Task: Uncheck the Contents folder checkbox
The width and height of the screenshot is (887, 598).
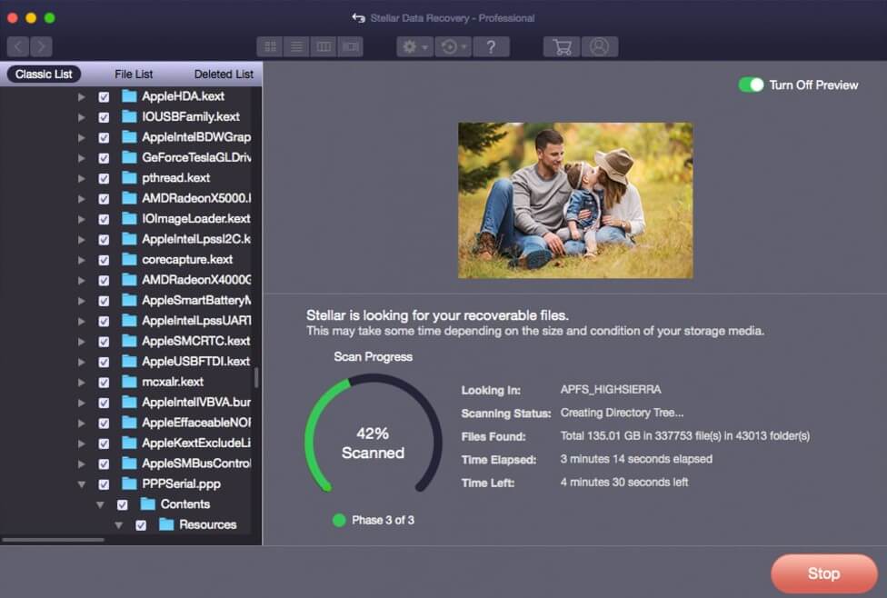Action: [122, 504]
